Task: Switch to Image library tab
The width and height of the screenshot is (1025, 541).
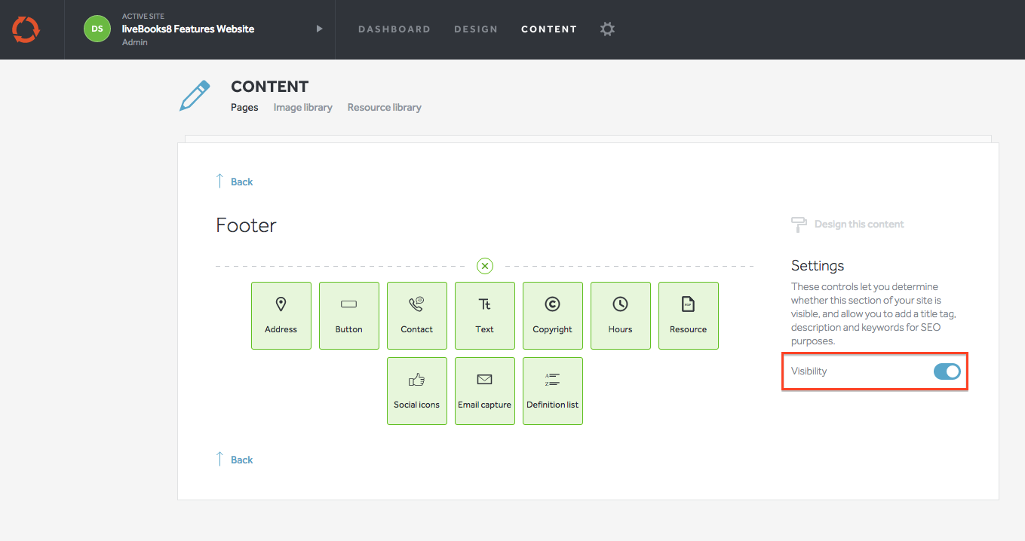Action: coord(302,108)
